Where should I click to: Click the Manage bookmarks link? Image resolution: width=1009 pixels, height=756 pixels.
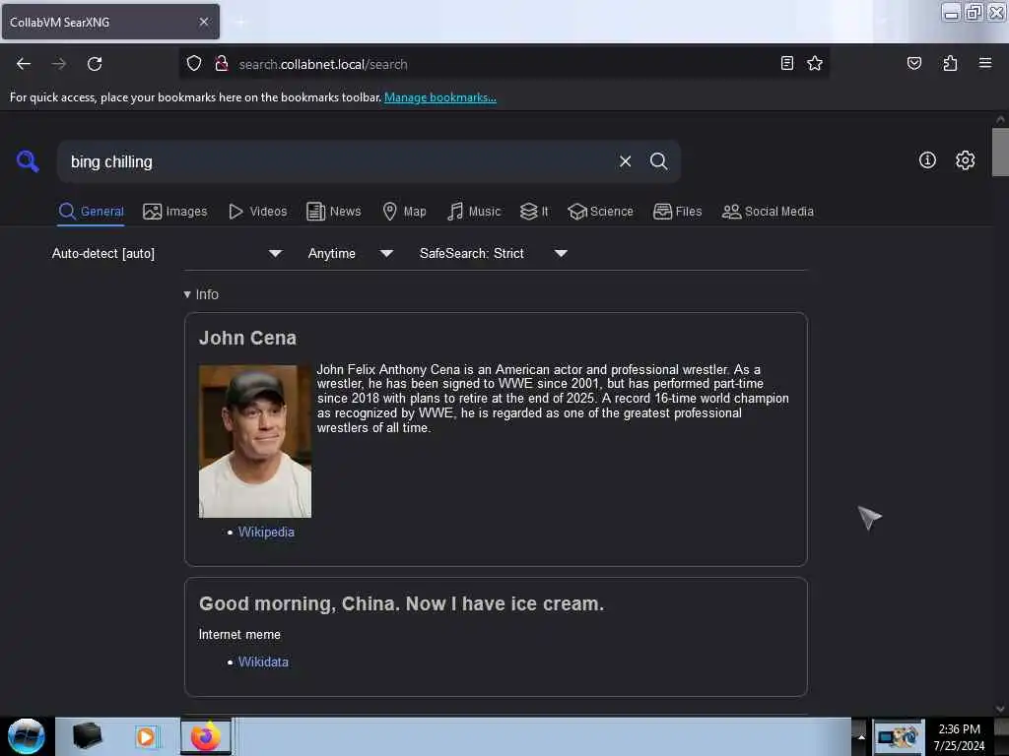coord(440,97)
